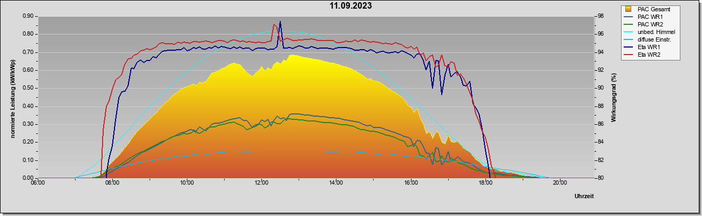Click the Uhrzeit axis label
This screenshot has width=702, height=216.
pyautogui.click(x=584, y=197)
